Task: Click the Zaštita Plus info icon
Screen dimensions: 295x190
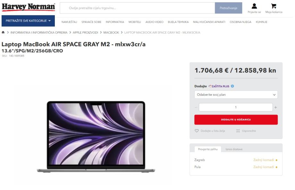Action: [232, 86]
